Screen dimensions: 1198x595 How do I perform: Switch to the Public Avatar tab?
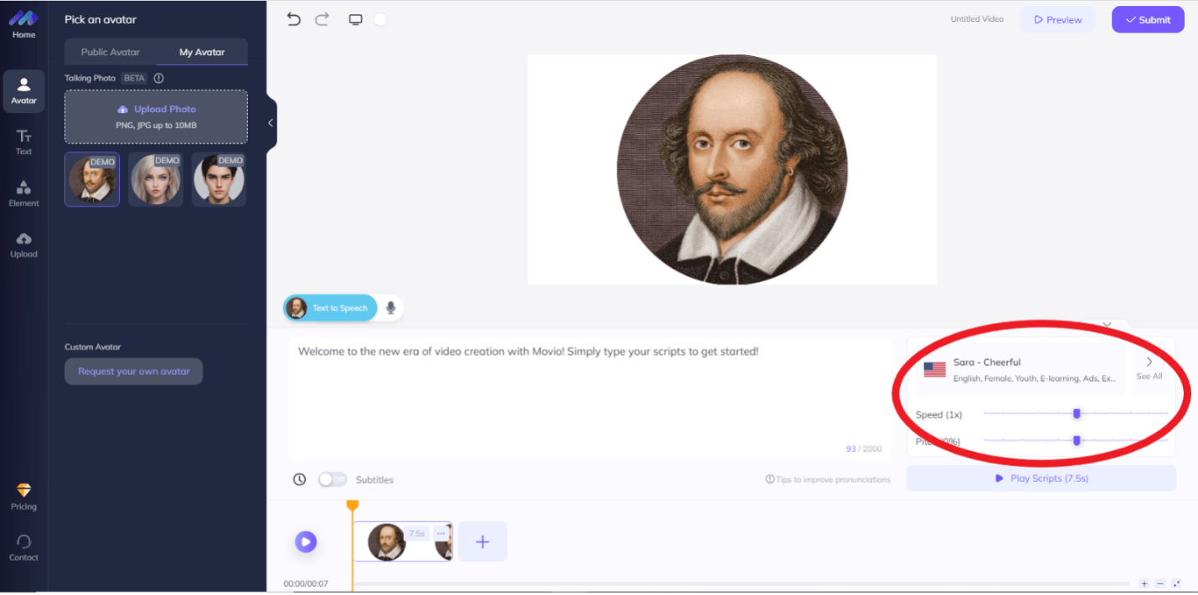[111, 52]
